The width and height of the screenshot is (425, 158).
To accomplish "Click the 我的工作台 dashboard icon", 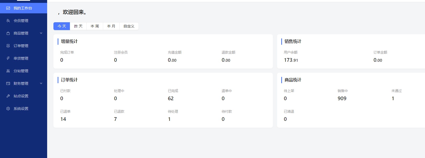I will click(8, 8).
